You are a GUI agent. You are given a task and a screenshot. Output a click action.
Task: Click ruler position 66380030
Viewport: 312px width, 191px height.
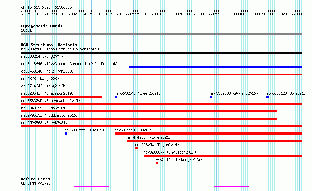tap(299, 14)
